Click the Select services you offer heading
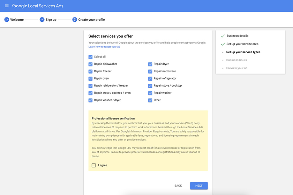 [111, 36]
